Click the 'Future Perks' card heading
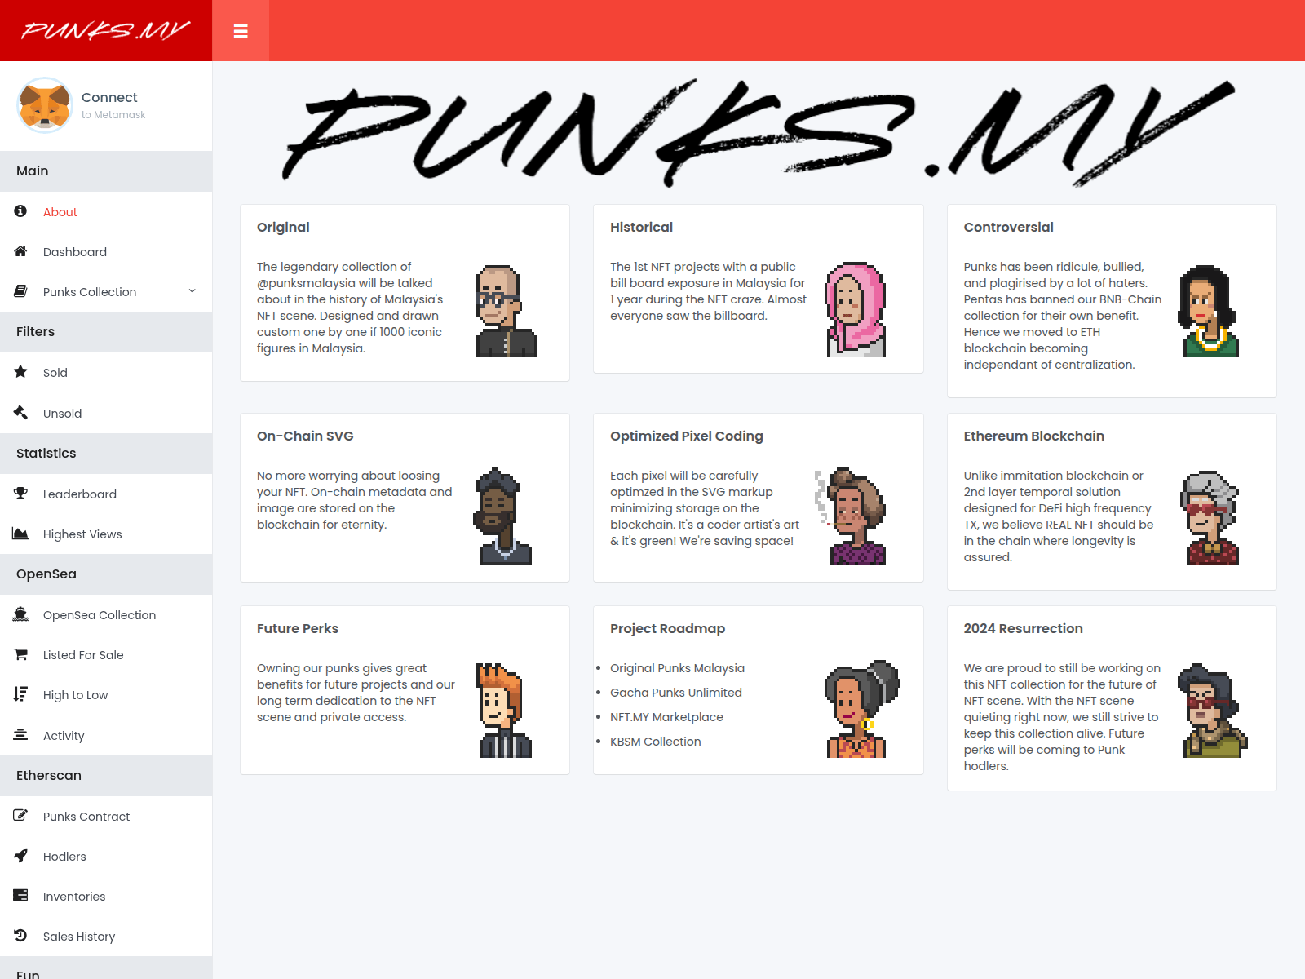The width and height of the screenshot is (1305, 979). pos(298,628)
